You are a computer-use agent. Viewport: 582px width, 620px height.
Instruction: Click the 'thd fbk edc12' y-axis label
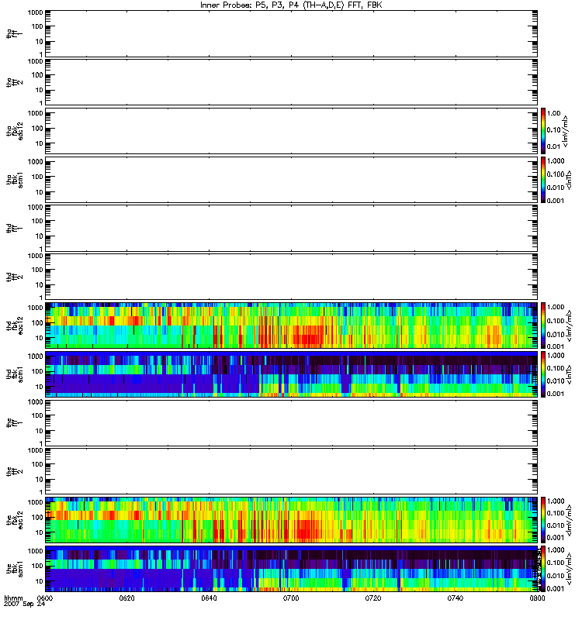(14, 325)
